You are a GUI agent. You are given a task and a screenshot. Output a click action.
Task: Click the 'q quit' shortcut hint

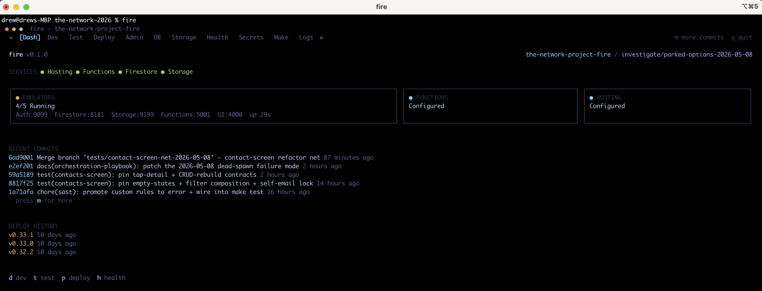(x=742, y=37)
